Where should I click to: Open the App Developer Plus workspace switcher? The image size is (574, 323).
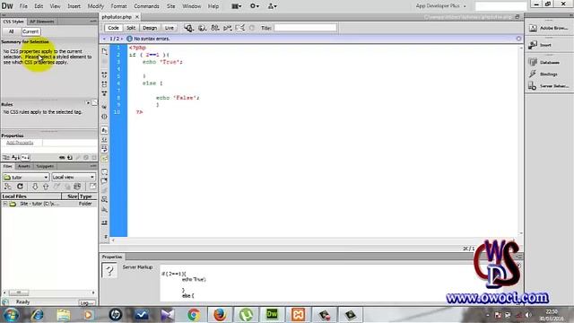440,6
